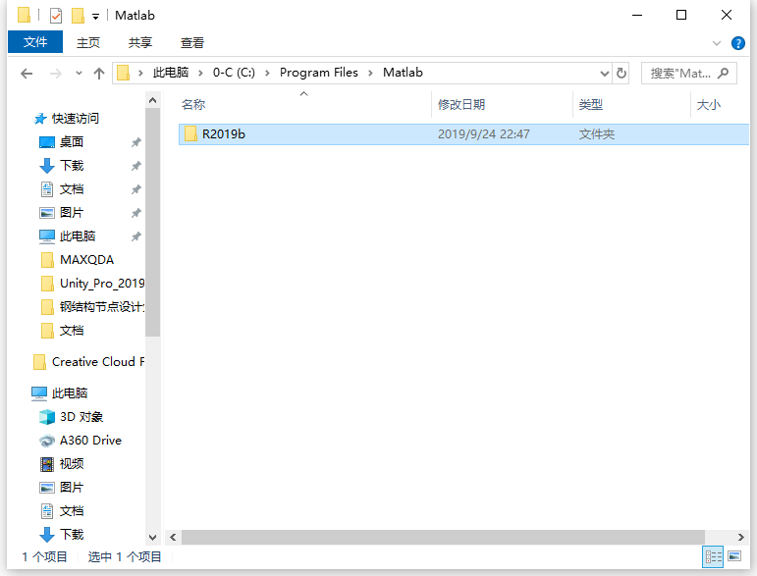This screenshot has width=757, height=576.
Task: Open the address bar history dropdown
Action: [x=604, y=74]
